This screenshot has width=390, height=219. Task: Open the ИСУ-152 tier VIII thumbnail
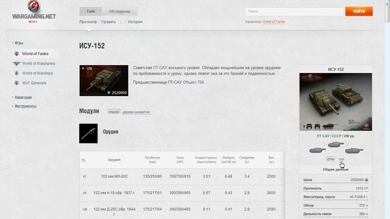[x=104, y=81]
